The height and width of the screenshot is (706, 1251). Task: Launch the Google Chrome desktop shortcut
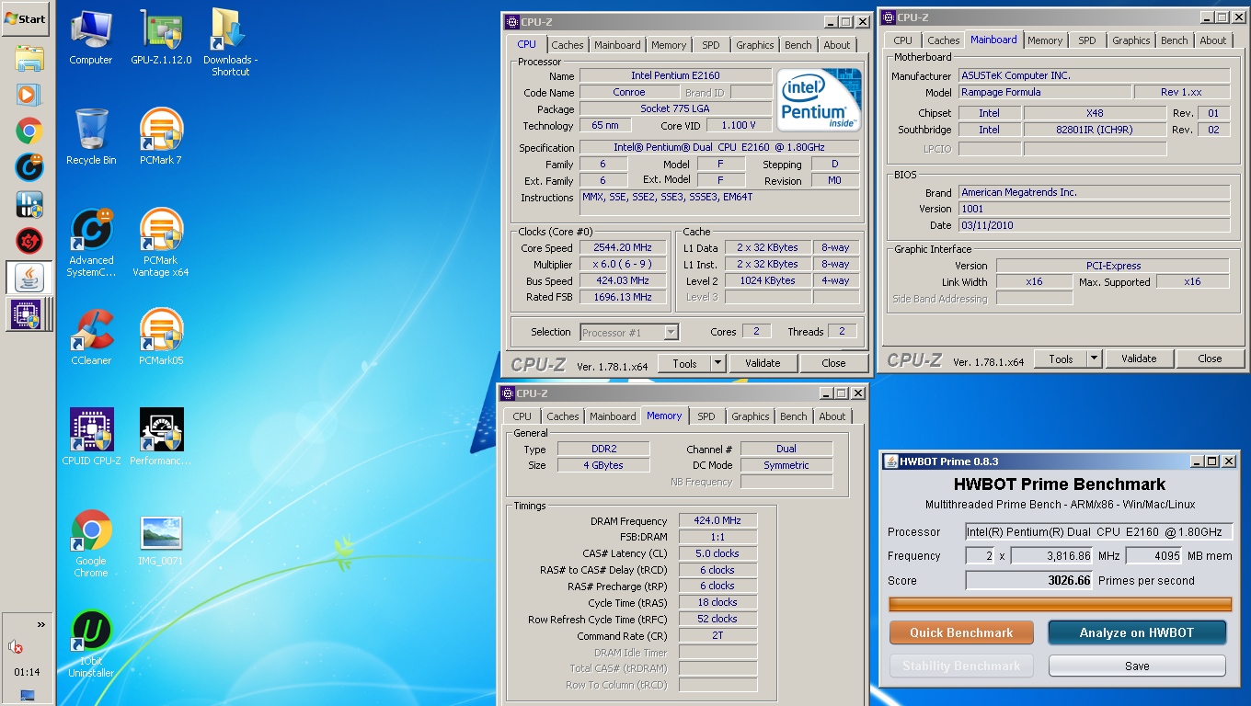point(91,543)
